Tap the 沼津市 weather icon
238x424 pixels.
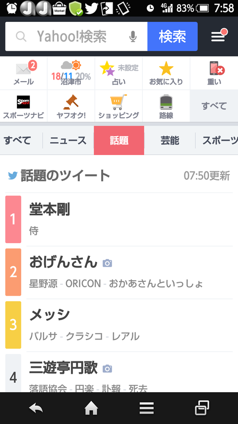coord(71,73)
